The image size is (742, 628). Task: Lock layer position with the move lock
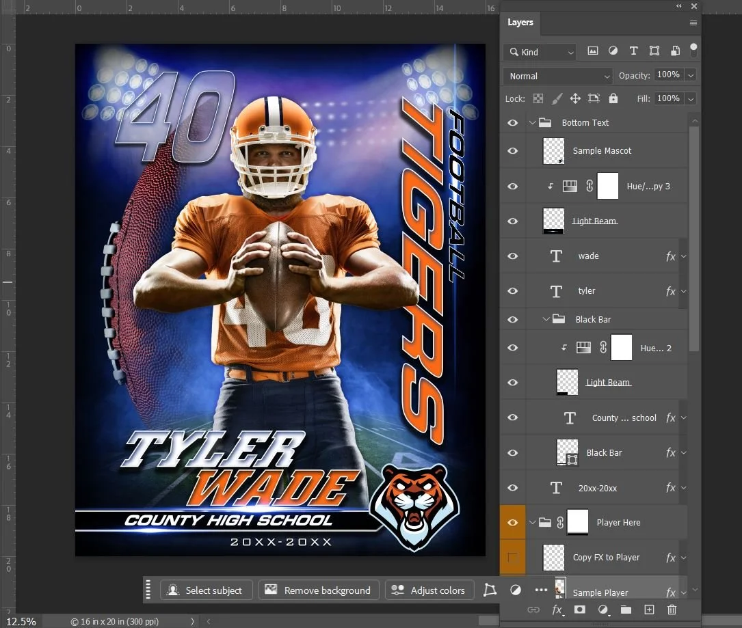tap(575, 98)
